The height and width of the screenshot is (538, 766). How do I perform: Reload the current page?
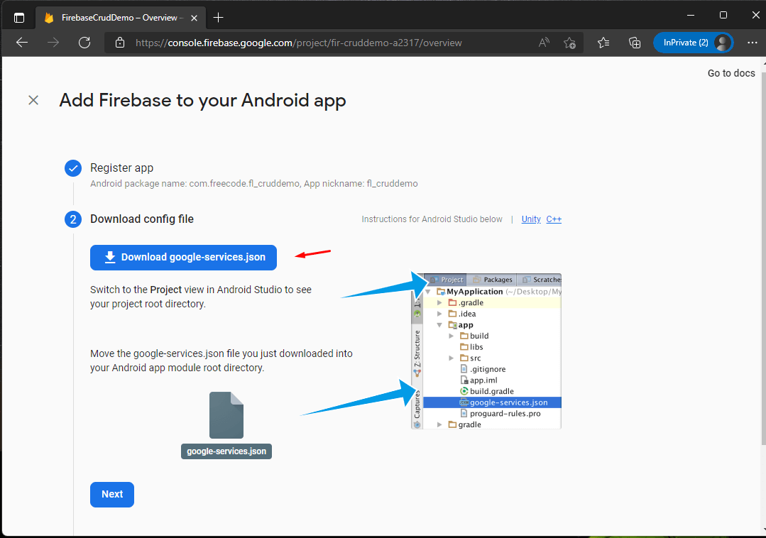point(84,43)
